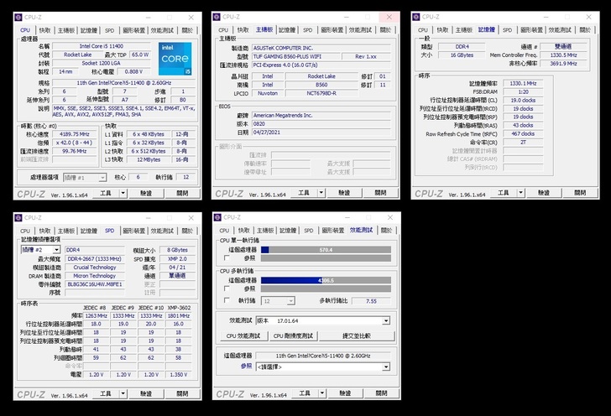Click the LPCIO NCT6798D-R value
611x416 pixels.
point(321,93)
